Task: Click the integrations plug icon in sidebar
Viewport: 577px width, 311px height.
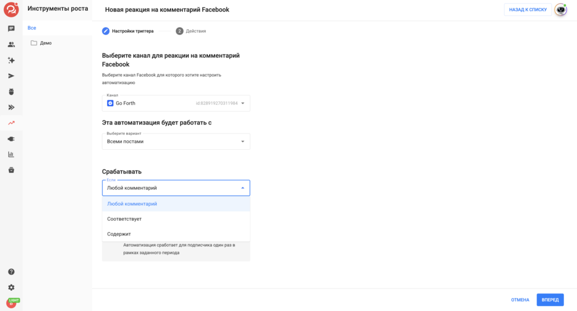Action: [x=11, y=139]
